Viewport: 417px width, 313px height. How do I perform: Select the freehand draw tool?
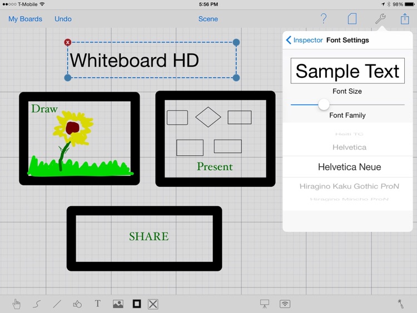pyautogui.click(x=37, y=304)
